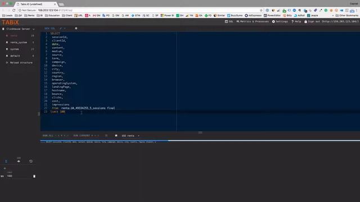360x202 pixels.
Task: Open the Chrome menu with three dots
Action: (x=357, y=10)
